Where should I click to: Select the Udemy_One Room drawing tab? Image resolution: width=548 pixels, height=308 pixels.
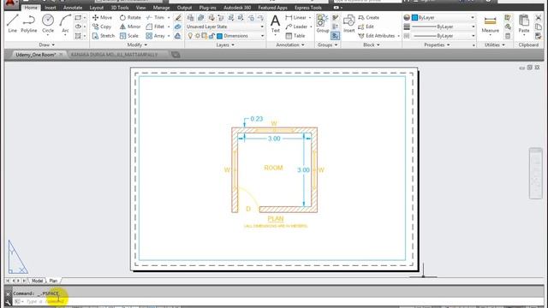coord(36,55)
